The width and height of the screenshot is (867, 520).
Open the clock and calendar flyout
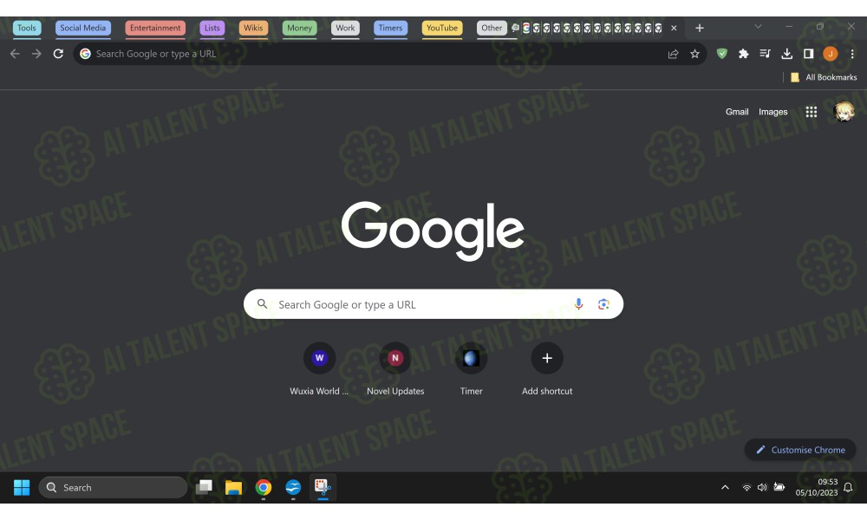click(x=817, y=487)
